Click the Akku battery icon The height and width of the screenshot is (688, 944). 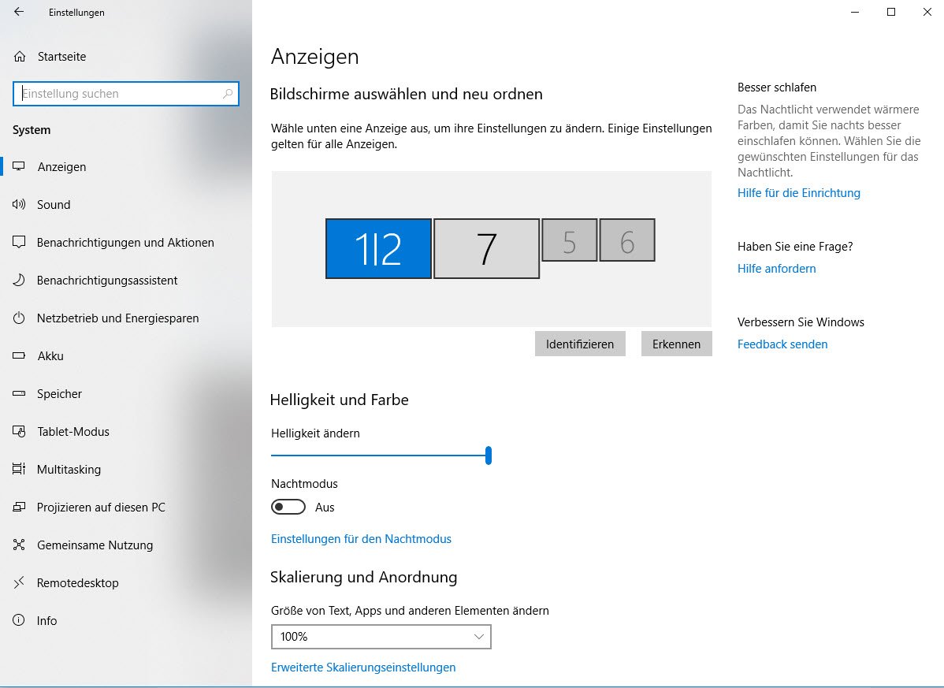click(x=19, y=355)
